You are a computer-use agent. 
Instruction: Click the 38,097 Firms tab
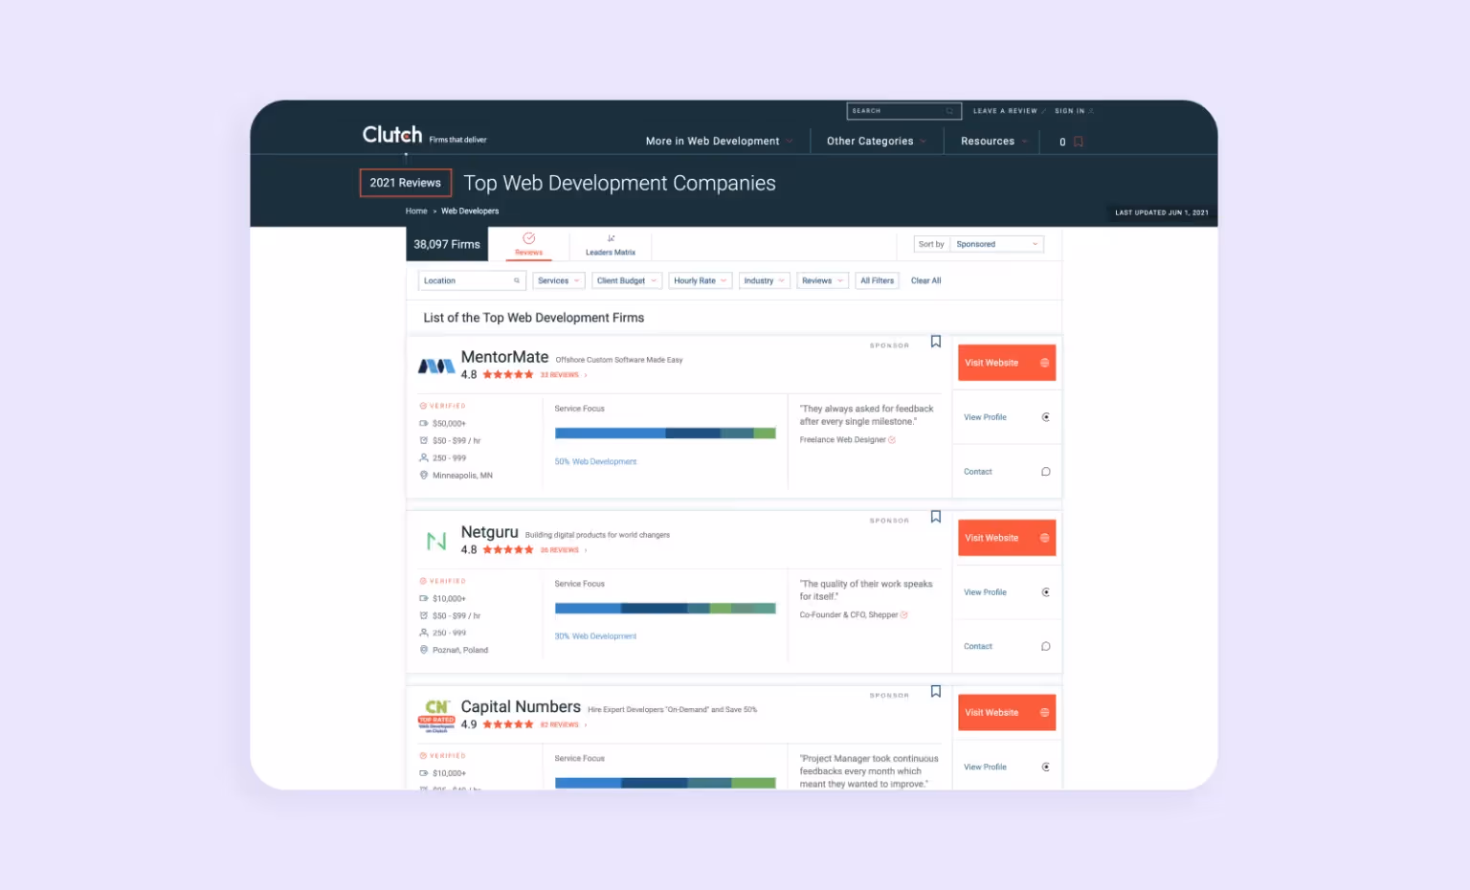pos(447,244)
